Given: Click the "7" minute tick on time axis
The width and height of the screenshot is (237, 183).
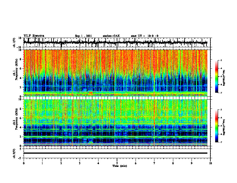Looking at the screenshot, I should (154, 163).
